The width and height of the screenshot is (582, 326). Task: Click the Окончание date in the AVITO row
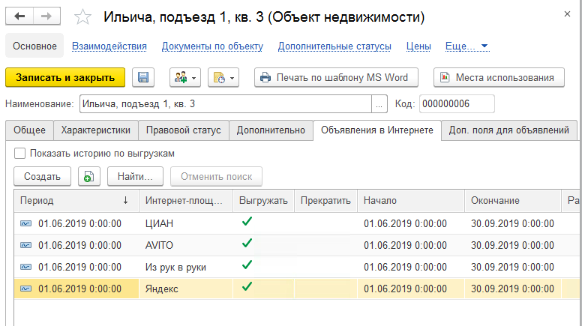[512, 246]
